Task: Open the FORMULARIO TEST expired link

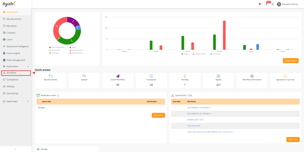Action: point(195,120)
